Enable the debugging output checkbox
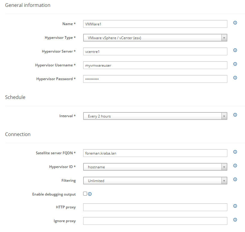Image resolution: width=245 pixels, height=232 pixels. pyautogui.click(x=85, y=194)
